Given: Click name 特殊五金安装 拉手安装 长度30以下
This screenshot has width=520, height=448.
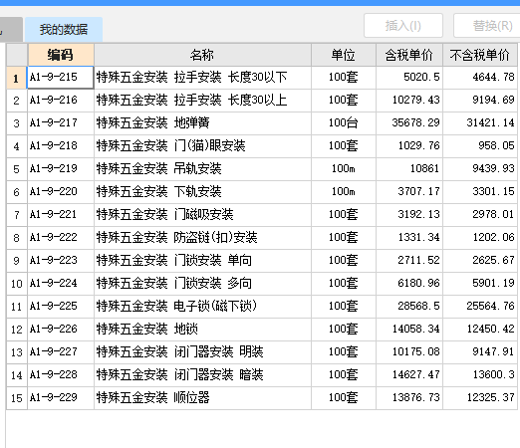Looking at the screenshot, I should click(x=202, y=78).
